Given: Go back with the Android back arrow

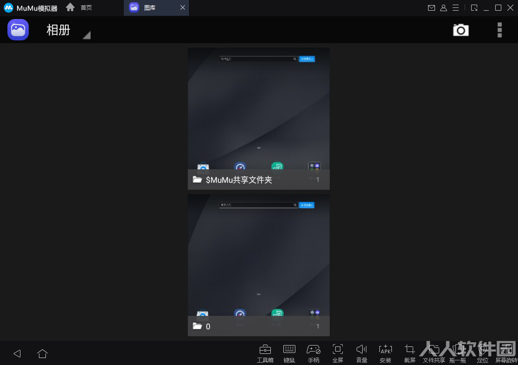Looking at the screenshot, I should click(17, 353).
